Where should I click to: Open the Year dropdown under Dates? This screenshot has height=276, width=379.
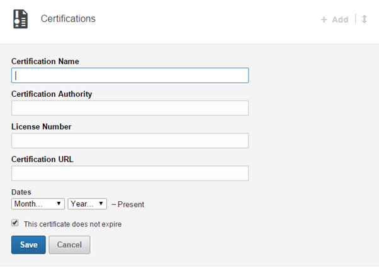pos(88,204)
